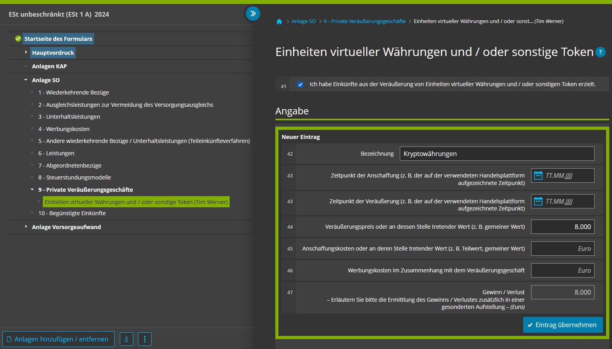This screenshot has height=349, width=612.
Task: Expand the Hauptvordruck tree node
Action: click(26, 52)
